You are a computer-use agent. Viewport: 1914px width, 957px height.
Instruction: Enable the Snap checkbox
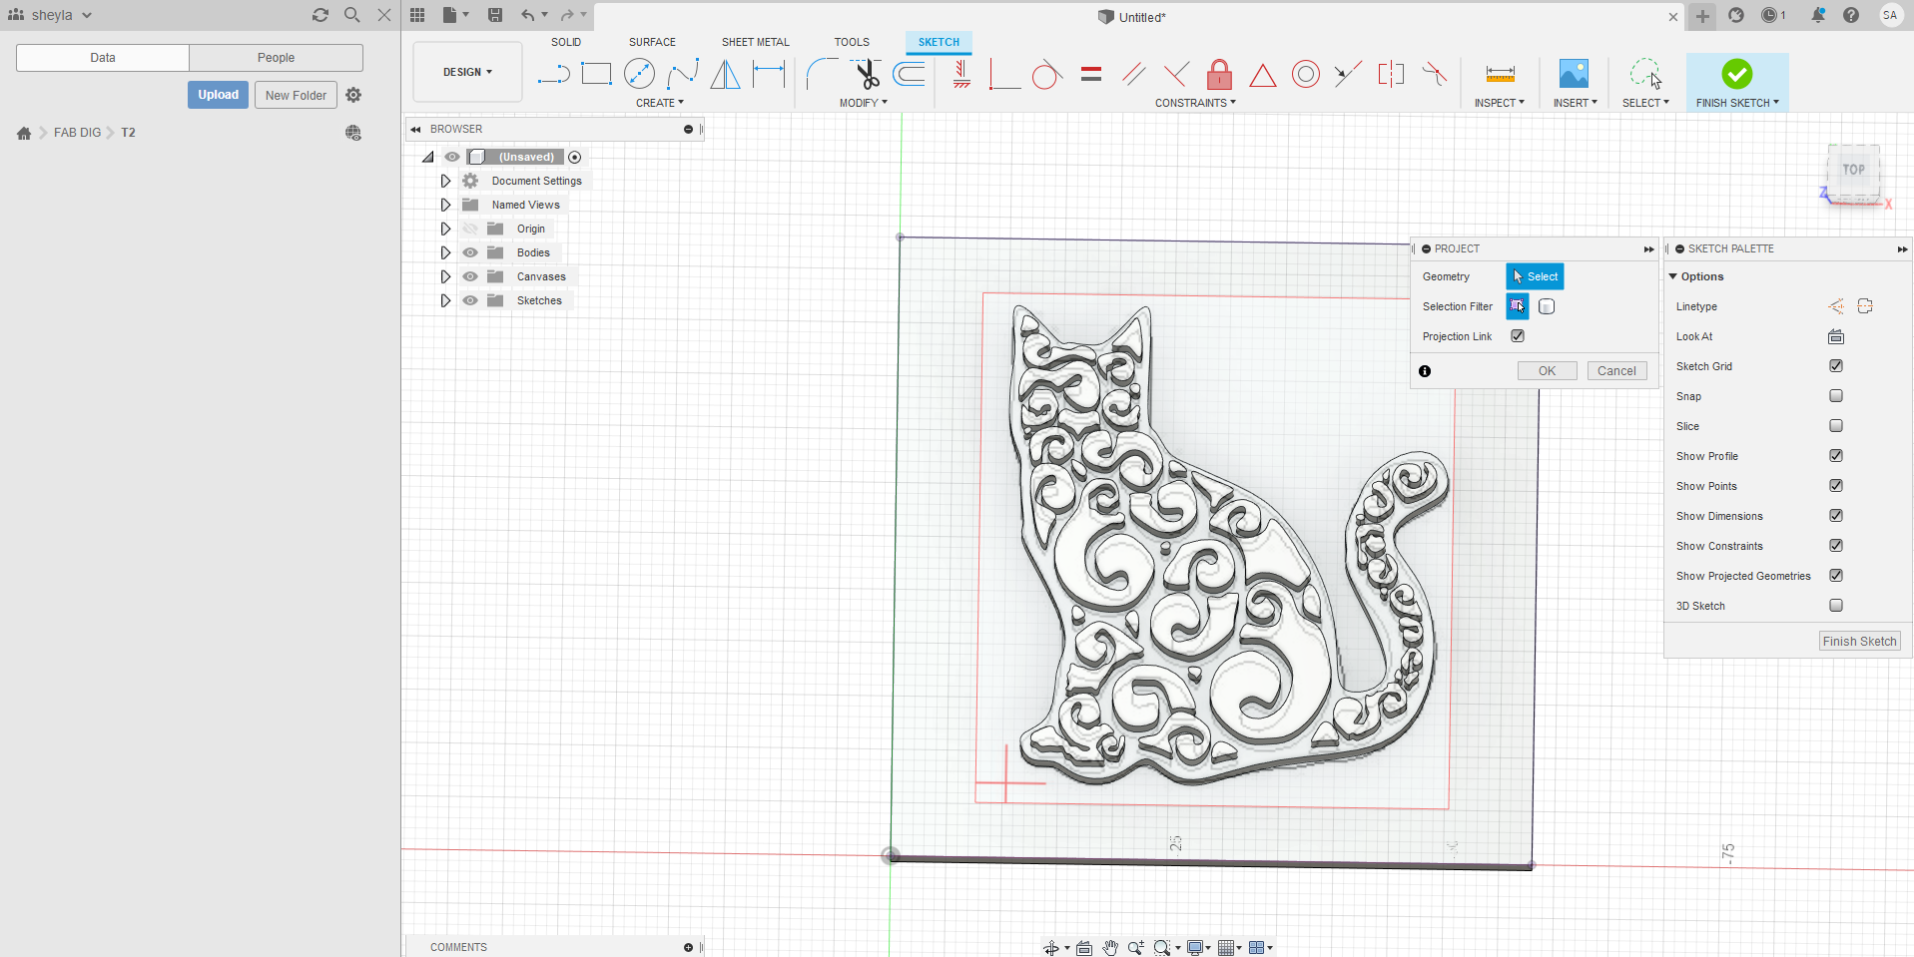point(1835,396)
